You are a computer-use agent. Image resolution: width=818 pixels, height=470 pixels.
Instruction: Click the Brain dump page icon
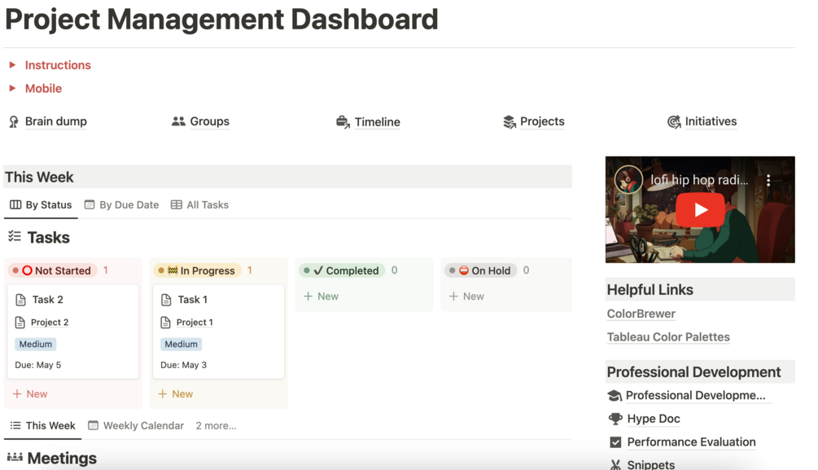13,121
